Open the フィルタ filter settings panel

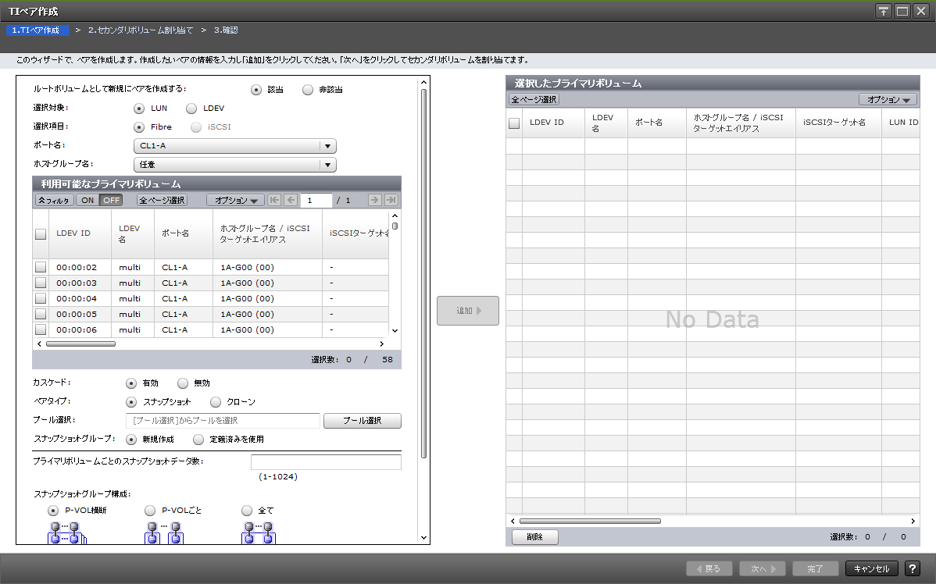[x=53, y=200]
